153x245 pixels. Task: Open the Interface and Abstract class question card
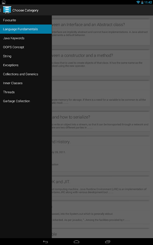point(101,32)
